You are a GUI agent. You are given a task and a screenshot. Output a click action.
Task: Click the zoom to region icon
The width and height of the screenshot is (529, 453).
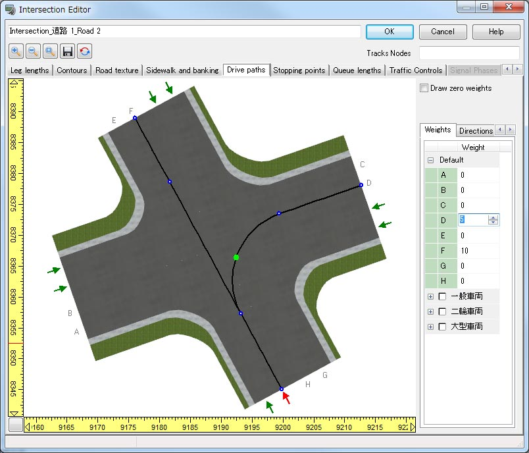(x=50, y=51)
